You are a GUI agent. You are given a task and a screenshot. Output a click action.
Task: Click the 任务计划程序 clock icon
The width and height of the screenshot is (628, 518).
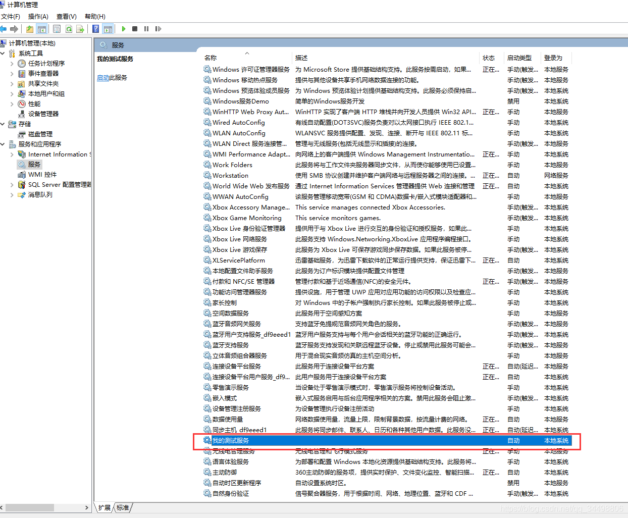(x=22, y=64)
